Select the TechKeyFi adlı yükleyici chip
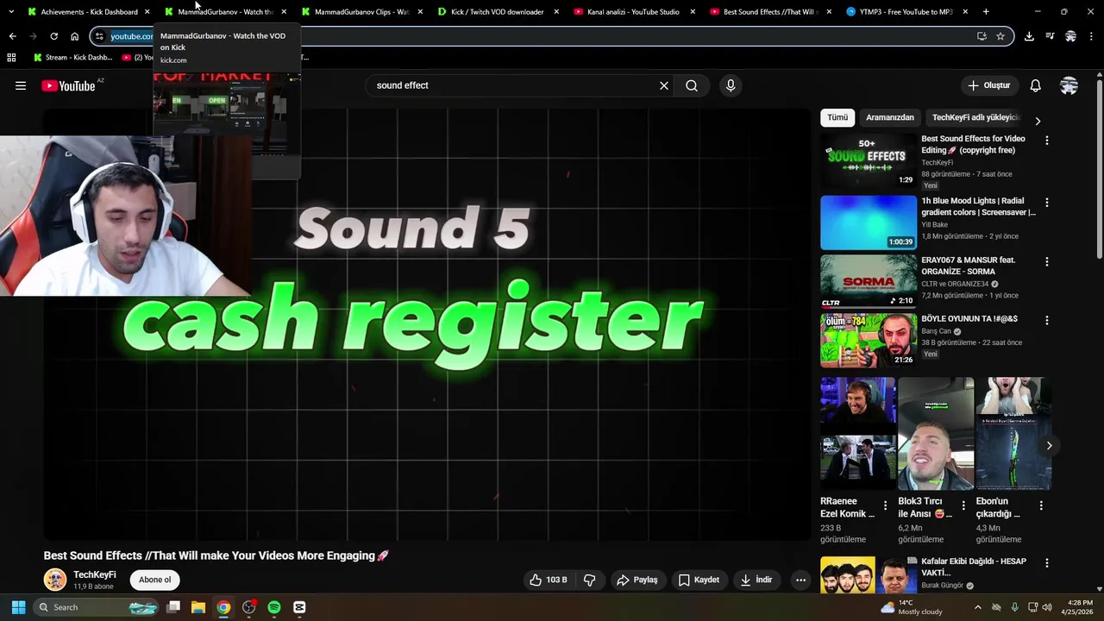This screenshot has height=621, width=1104. tap(975, 117)
